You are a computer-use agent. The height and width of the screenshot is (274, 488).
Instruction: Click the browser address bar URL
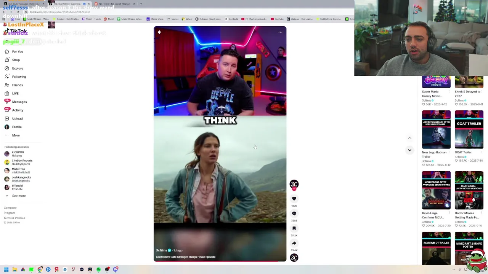click(60, 12)
